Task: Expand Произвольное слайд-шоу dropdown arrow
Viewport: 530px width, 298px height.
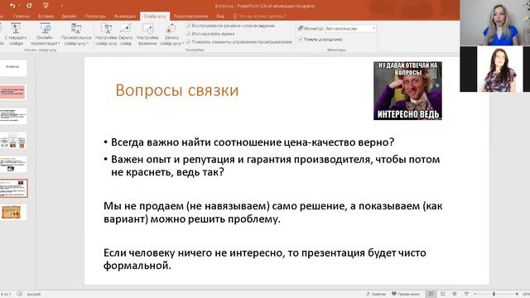Action: click(88, 44)
